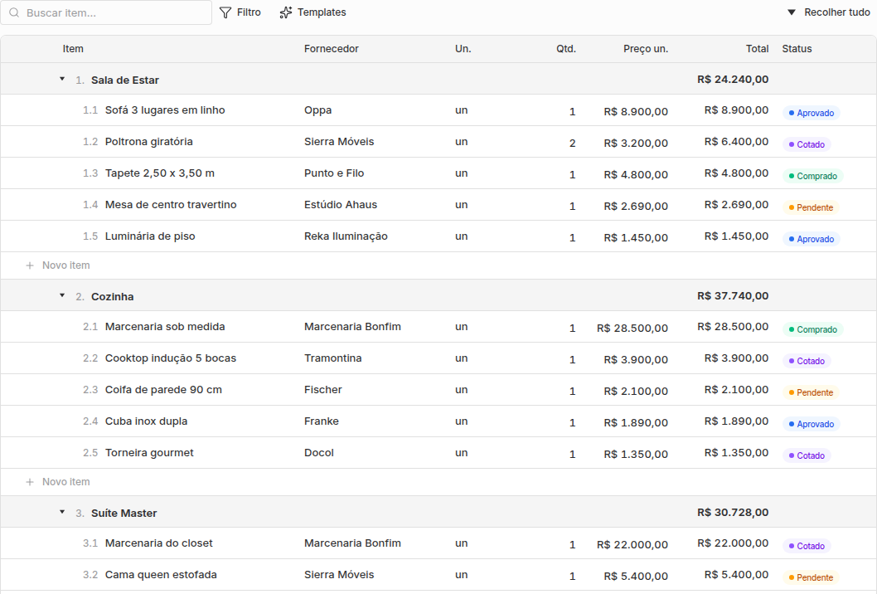Click supplier Reka Iluminação
This screenshot has width=877, height=594.
346,236
